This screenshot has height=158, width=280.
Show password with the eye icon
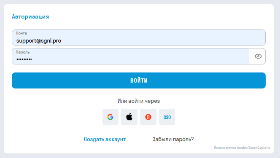coord(258,56)
